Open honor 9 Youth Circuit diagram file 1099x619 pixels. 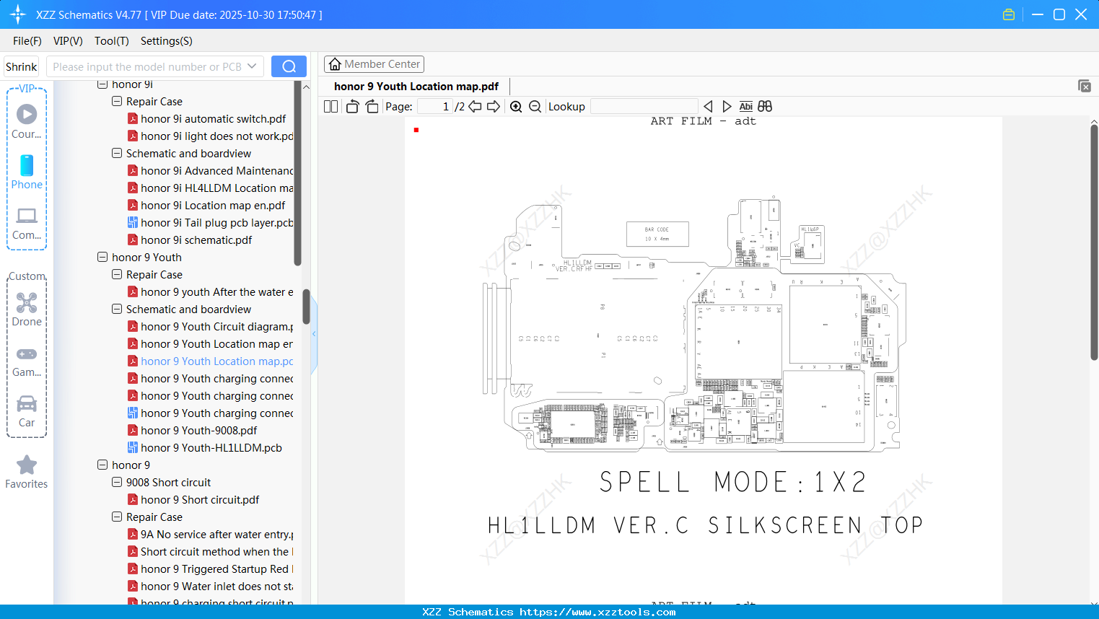[x=211, y=327]
